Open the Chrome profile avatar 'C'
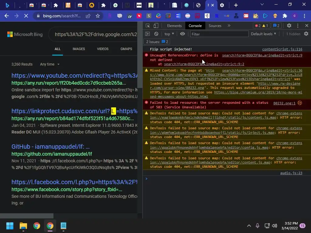 pyautogui.click(x=295, y=16)
